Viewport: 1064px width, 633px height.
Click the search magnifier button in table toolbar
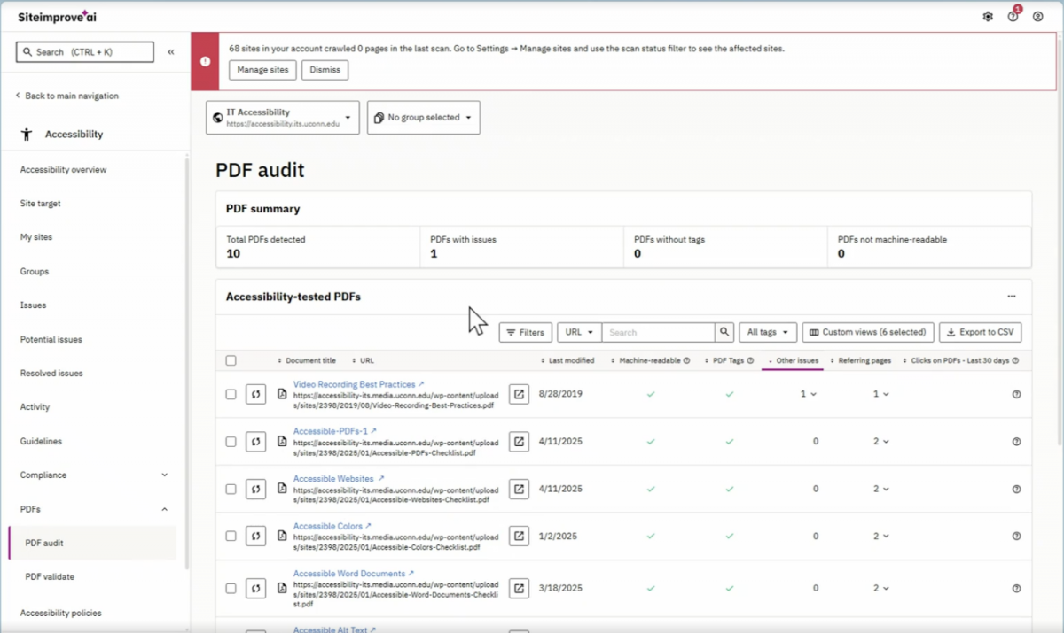pyautogui.click(x=725, y=332)
